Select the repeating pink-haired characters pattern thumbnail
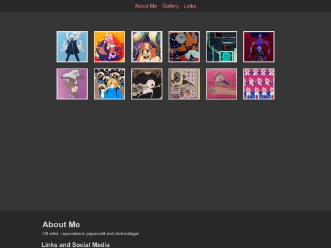The height and width of the screenshot is (248, 331). point(259,84)
